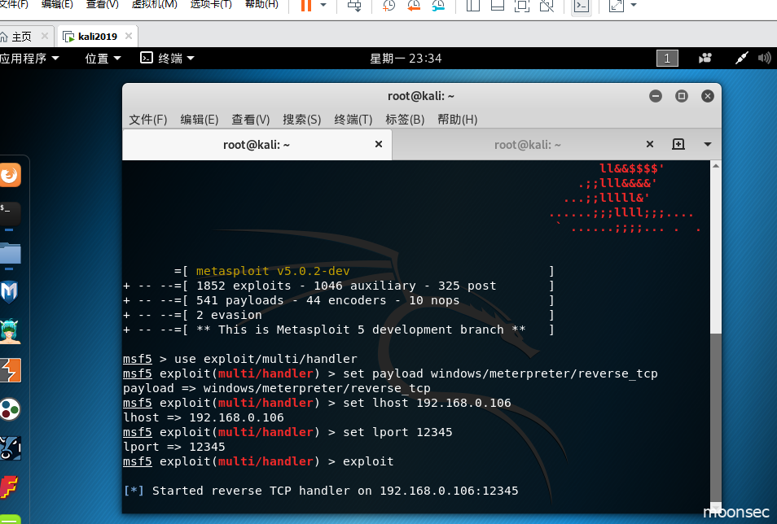Image resolution: width=777 pixels, height=524 pixels.
Task: Close the 主页 tab
Action: pos(45,36)
